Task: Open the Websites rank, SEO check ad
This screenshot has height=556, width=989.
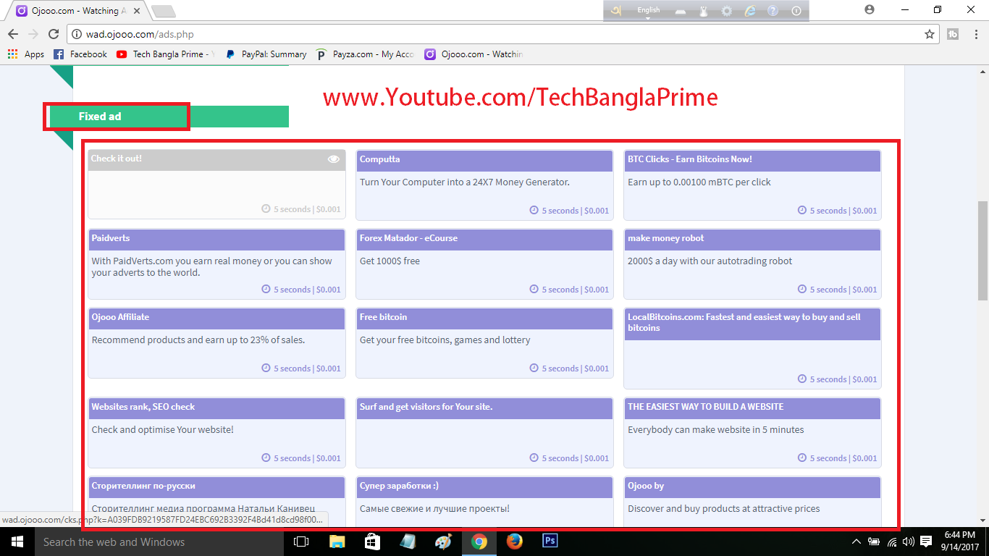Action: click(216, 433)
